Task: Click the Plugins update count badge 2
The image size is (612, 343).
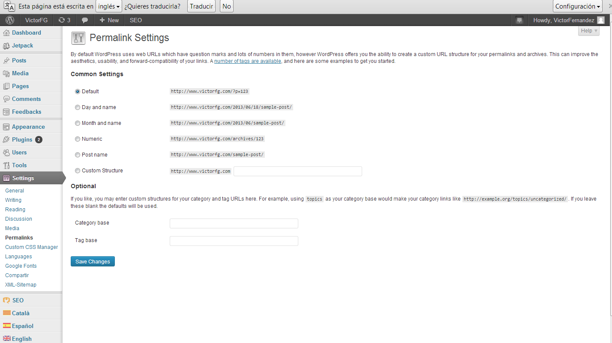Action: pyautogui.click(x=39, y=140)
